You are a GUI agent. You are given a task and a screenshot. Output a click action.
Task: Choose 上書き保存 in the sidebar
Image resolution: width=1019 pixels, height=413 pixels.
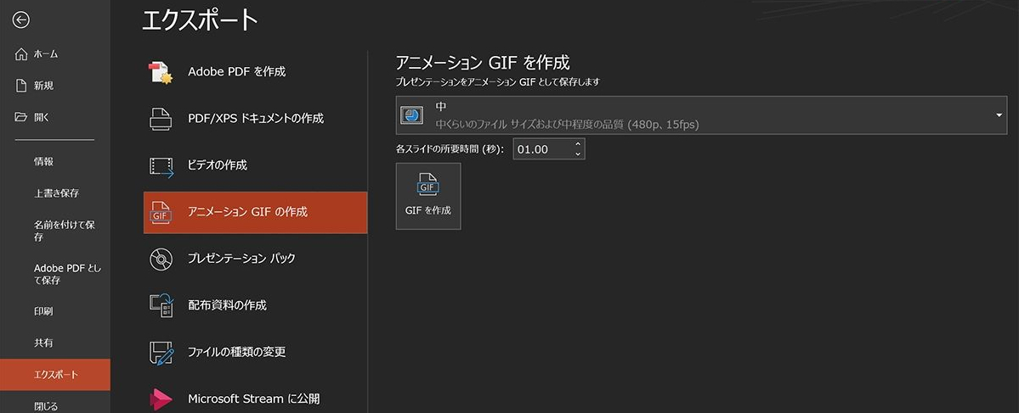click(x=55, y=193)
